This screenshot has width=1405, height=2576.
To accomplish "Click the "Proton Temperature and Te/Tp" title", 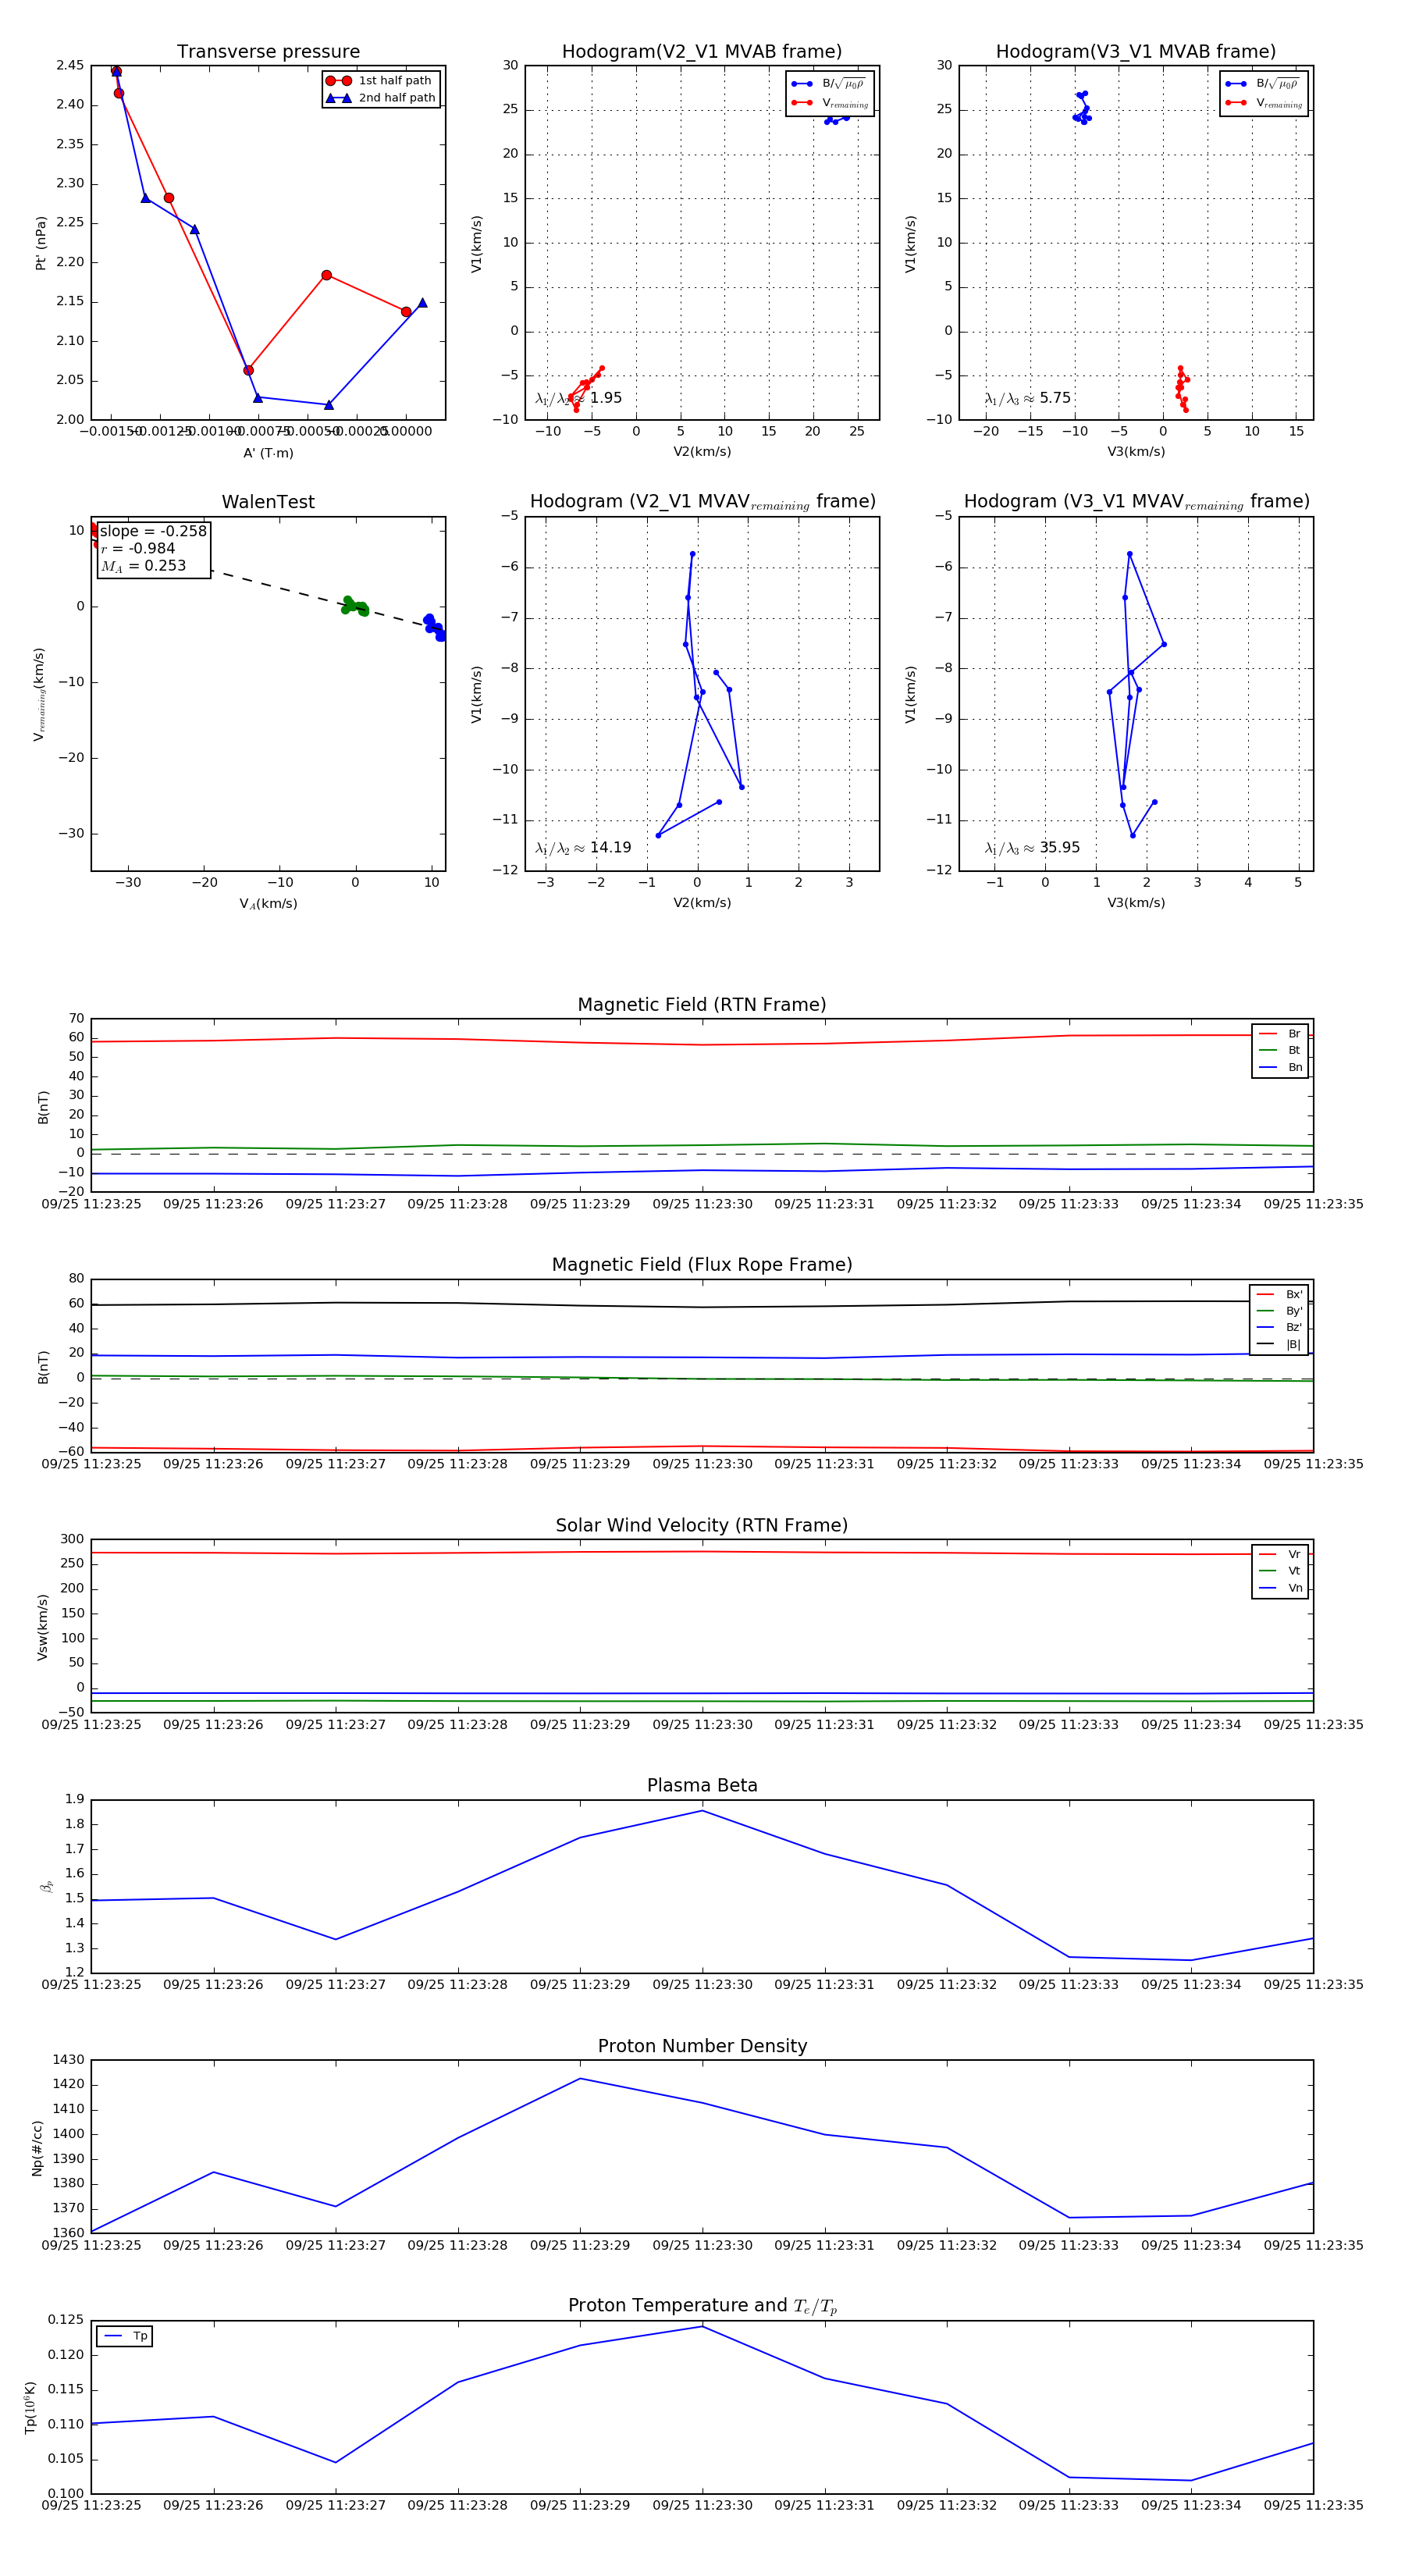I will point(702,2306).
